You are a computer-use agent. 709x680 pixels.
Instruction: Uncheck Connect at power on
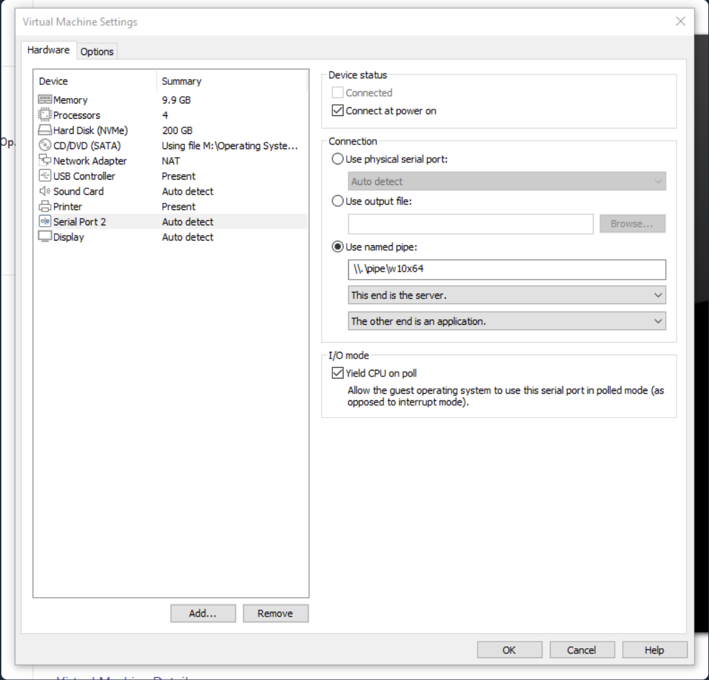(x=338, y=111)
